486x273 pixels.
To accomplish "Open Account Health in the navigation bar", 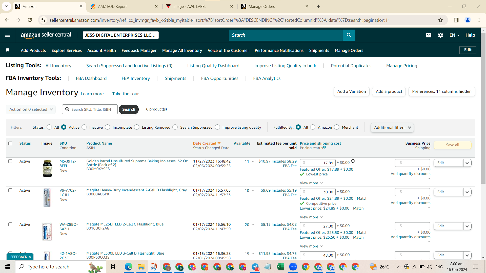I will [x=102, y=50].
